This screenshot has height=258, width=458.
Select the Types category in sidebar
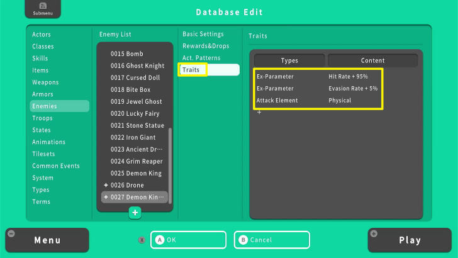[x=41, y=190]
